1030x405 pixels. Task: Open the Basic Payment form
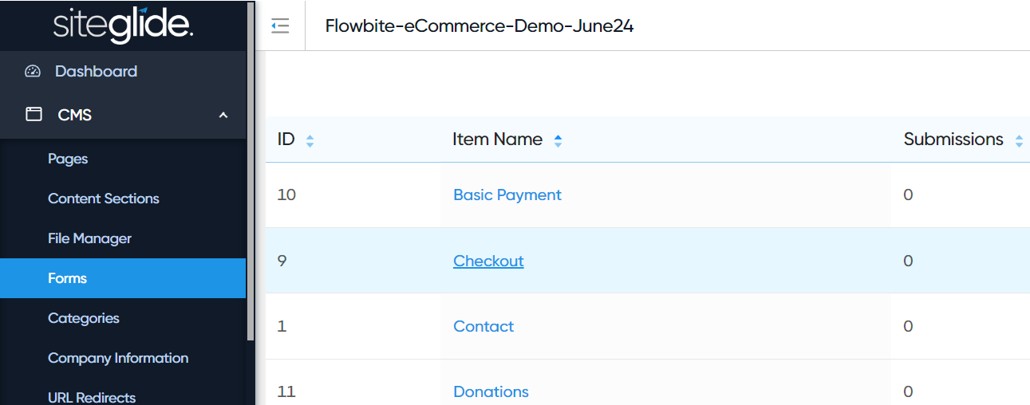click(x=507, y=195)
